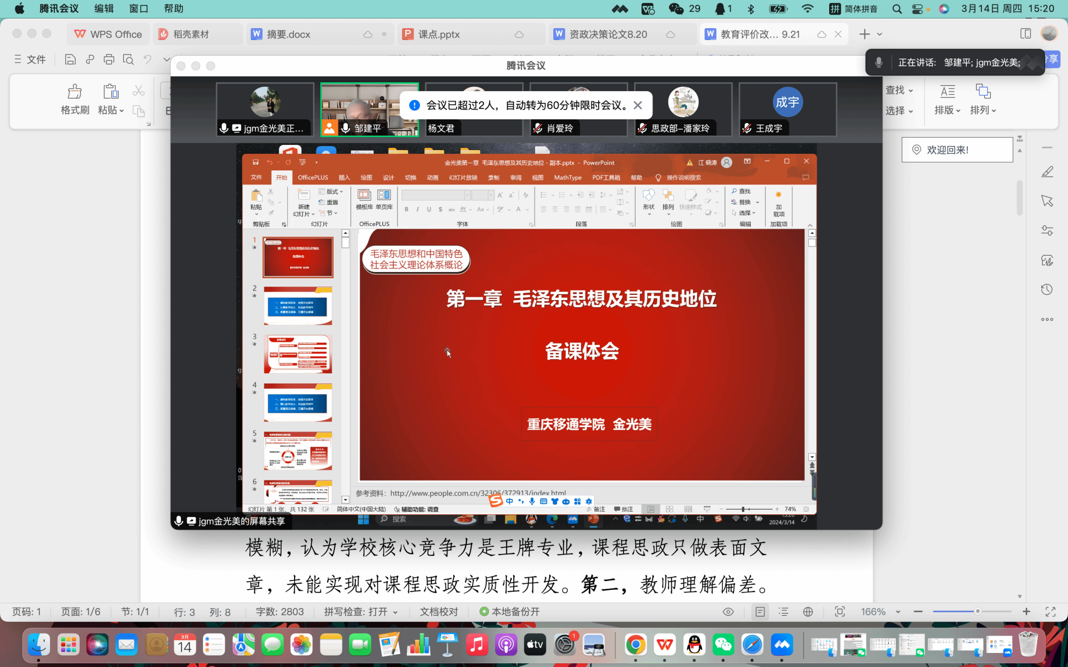Toggle local backup (本地备份开) indicator
1068x667 pixels.
click(509, 612)
